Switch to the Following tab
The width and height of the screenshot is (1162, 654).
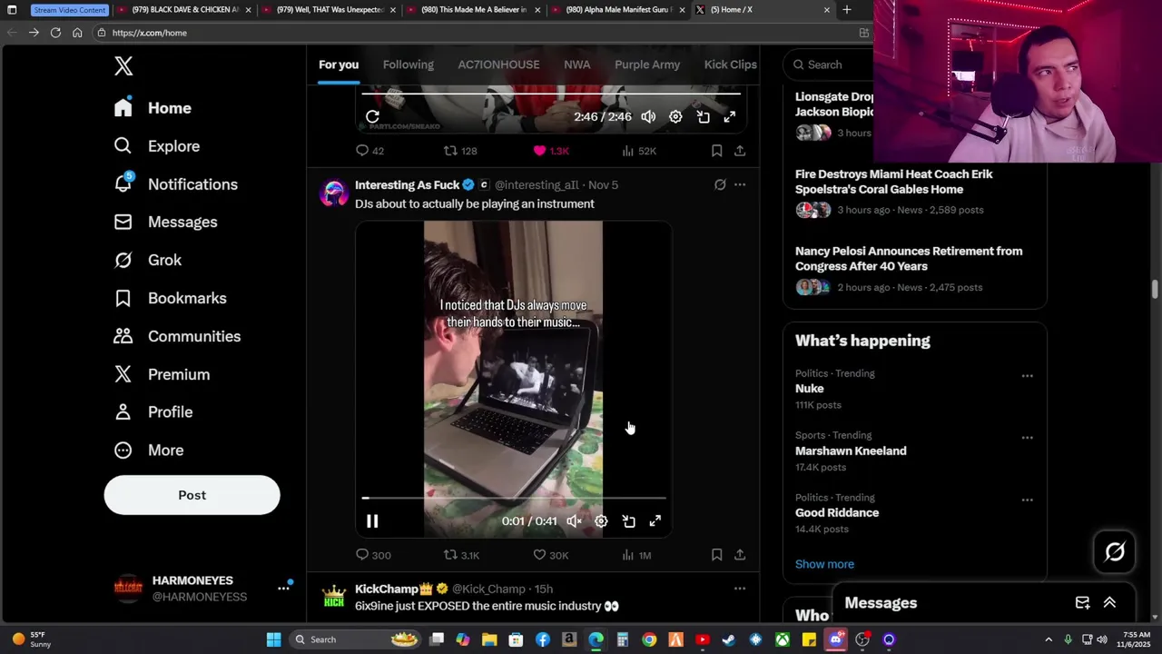click(x=408, y=64)
